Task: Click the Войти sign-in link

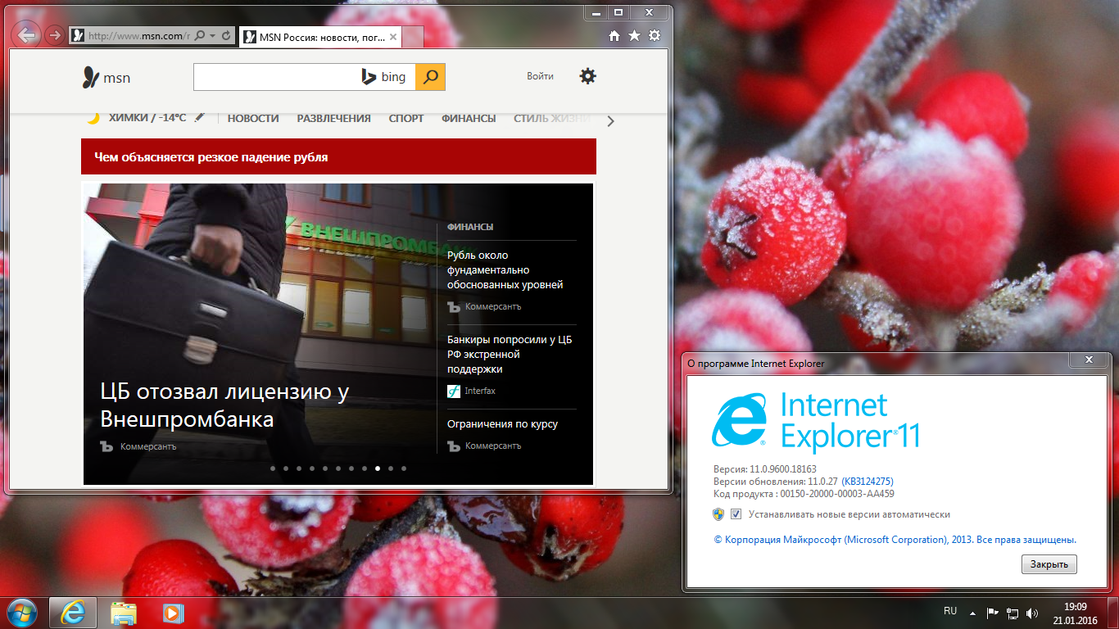Action: pyautogui.click(x=540, y=76)
